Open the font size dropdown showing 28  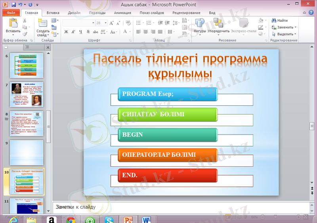point(105,23)
